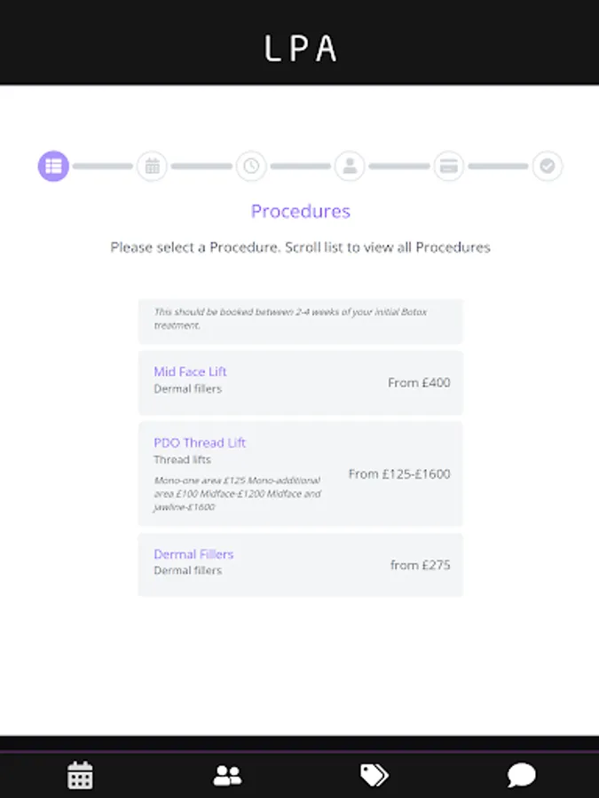Select the checkmark confirmation step icon
This screenshot has width=599, height=798.
[548, 166]
